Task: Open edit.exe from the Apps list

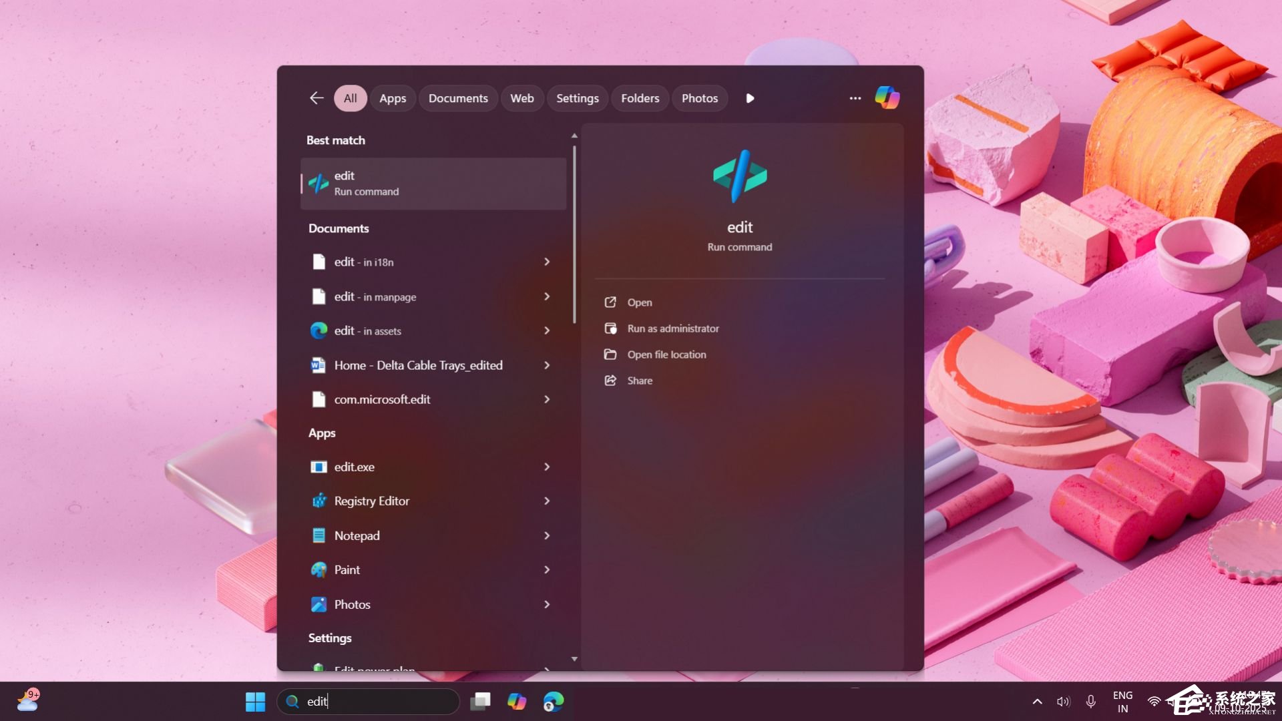Action: [x=354, y=467]
